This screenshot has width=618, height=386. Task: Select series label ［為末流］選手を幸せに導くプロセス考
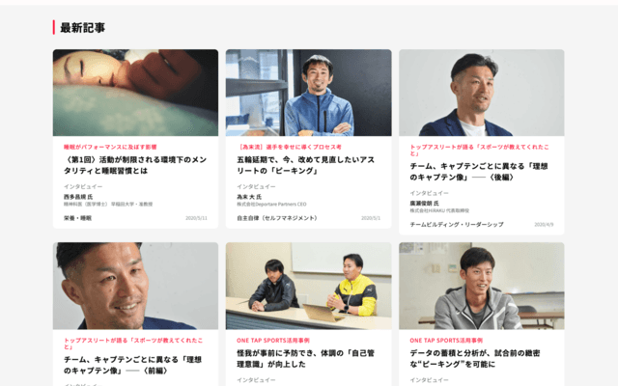289,147
